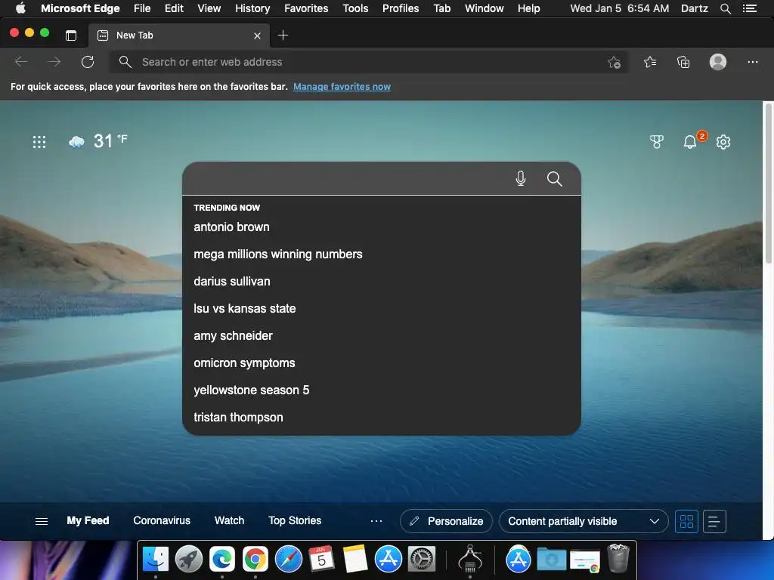Screen dimensions: 774x580
Task: Select trending item amy schneider
Action: pos(381,336)
